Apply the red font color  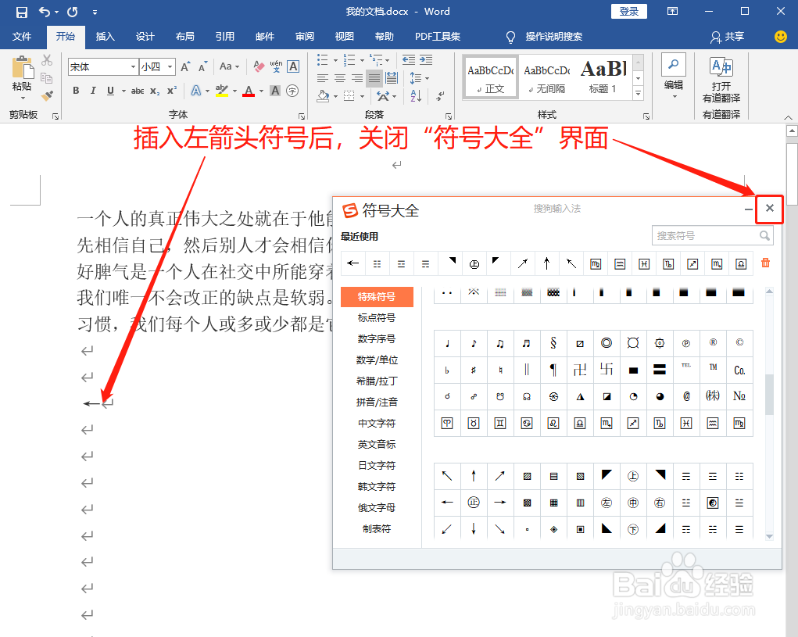[249, 91]
